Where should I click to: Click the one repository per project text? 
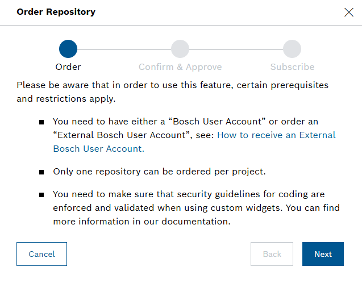tap(159, 172)
